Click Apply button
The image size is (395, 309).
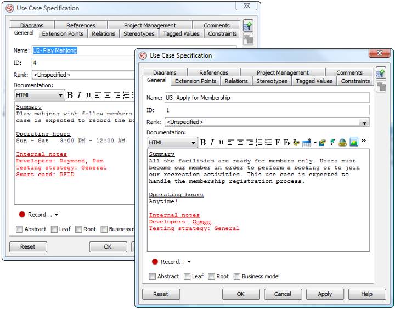(x=325, y=294)
